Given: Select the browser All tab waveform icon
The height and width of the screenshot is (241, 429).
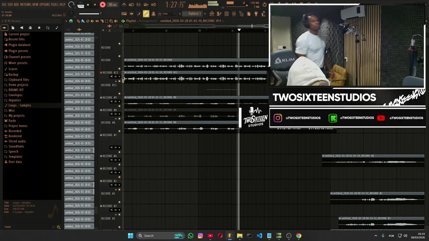Looking at the screenshot, I should coord(4,28).
